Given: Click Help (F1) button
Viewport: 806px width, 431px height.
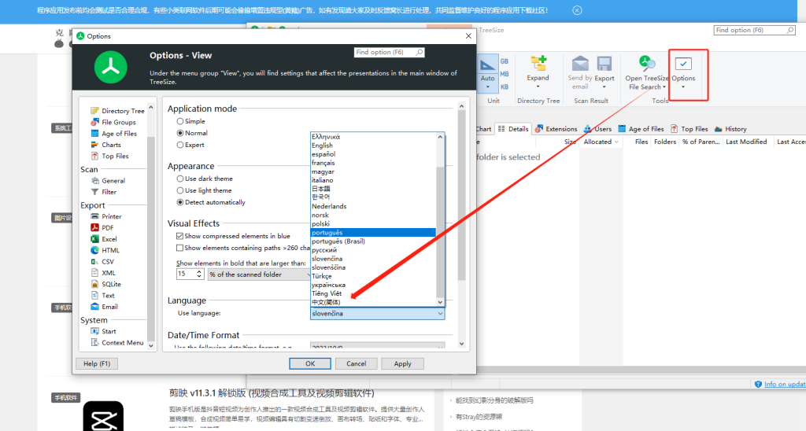Looking at the screenshot, I should coord(97,363).
